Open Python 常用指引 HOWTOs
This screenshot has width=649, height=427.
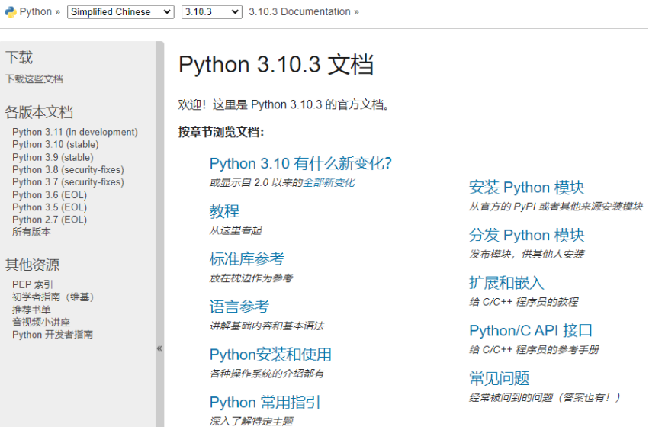pos(265,402)
